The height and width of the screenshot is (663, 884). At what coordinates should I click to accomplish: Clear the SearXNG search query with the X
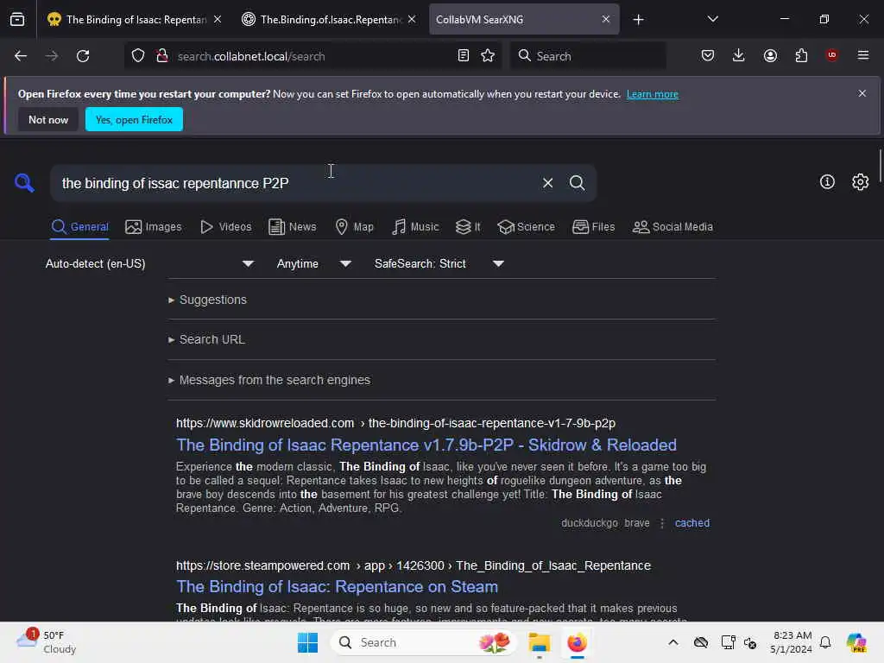(547, 183)
